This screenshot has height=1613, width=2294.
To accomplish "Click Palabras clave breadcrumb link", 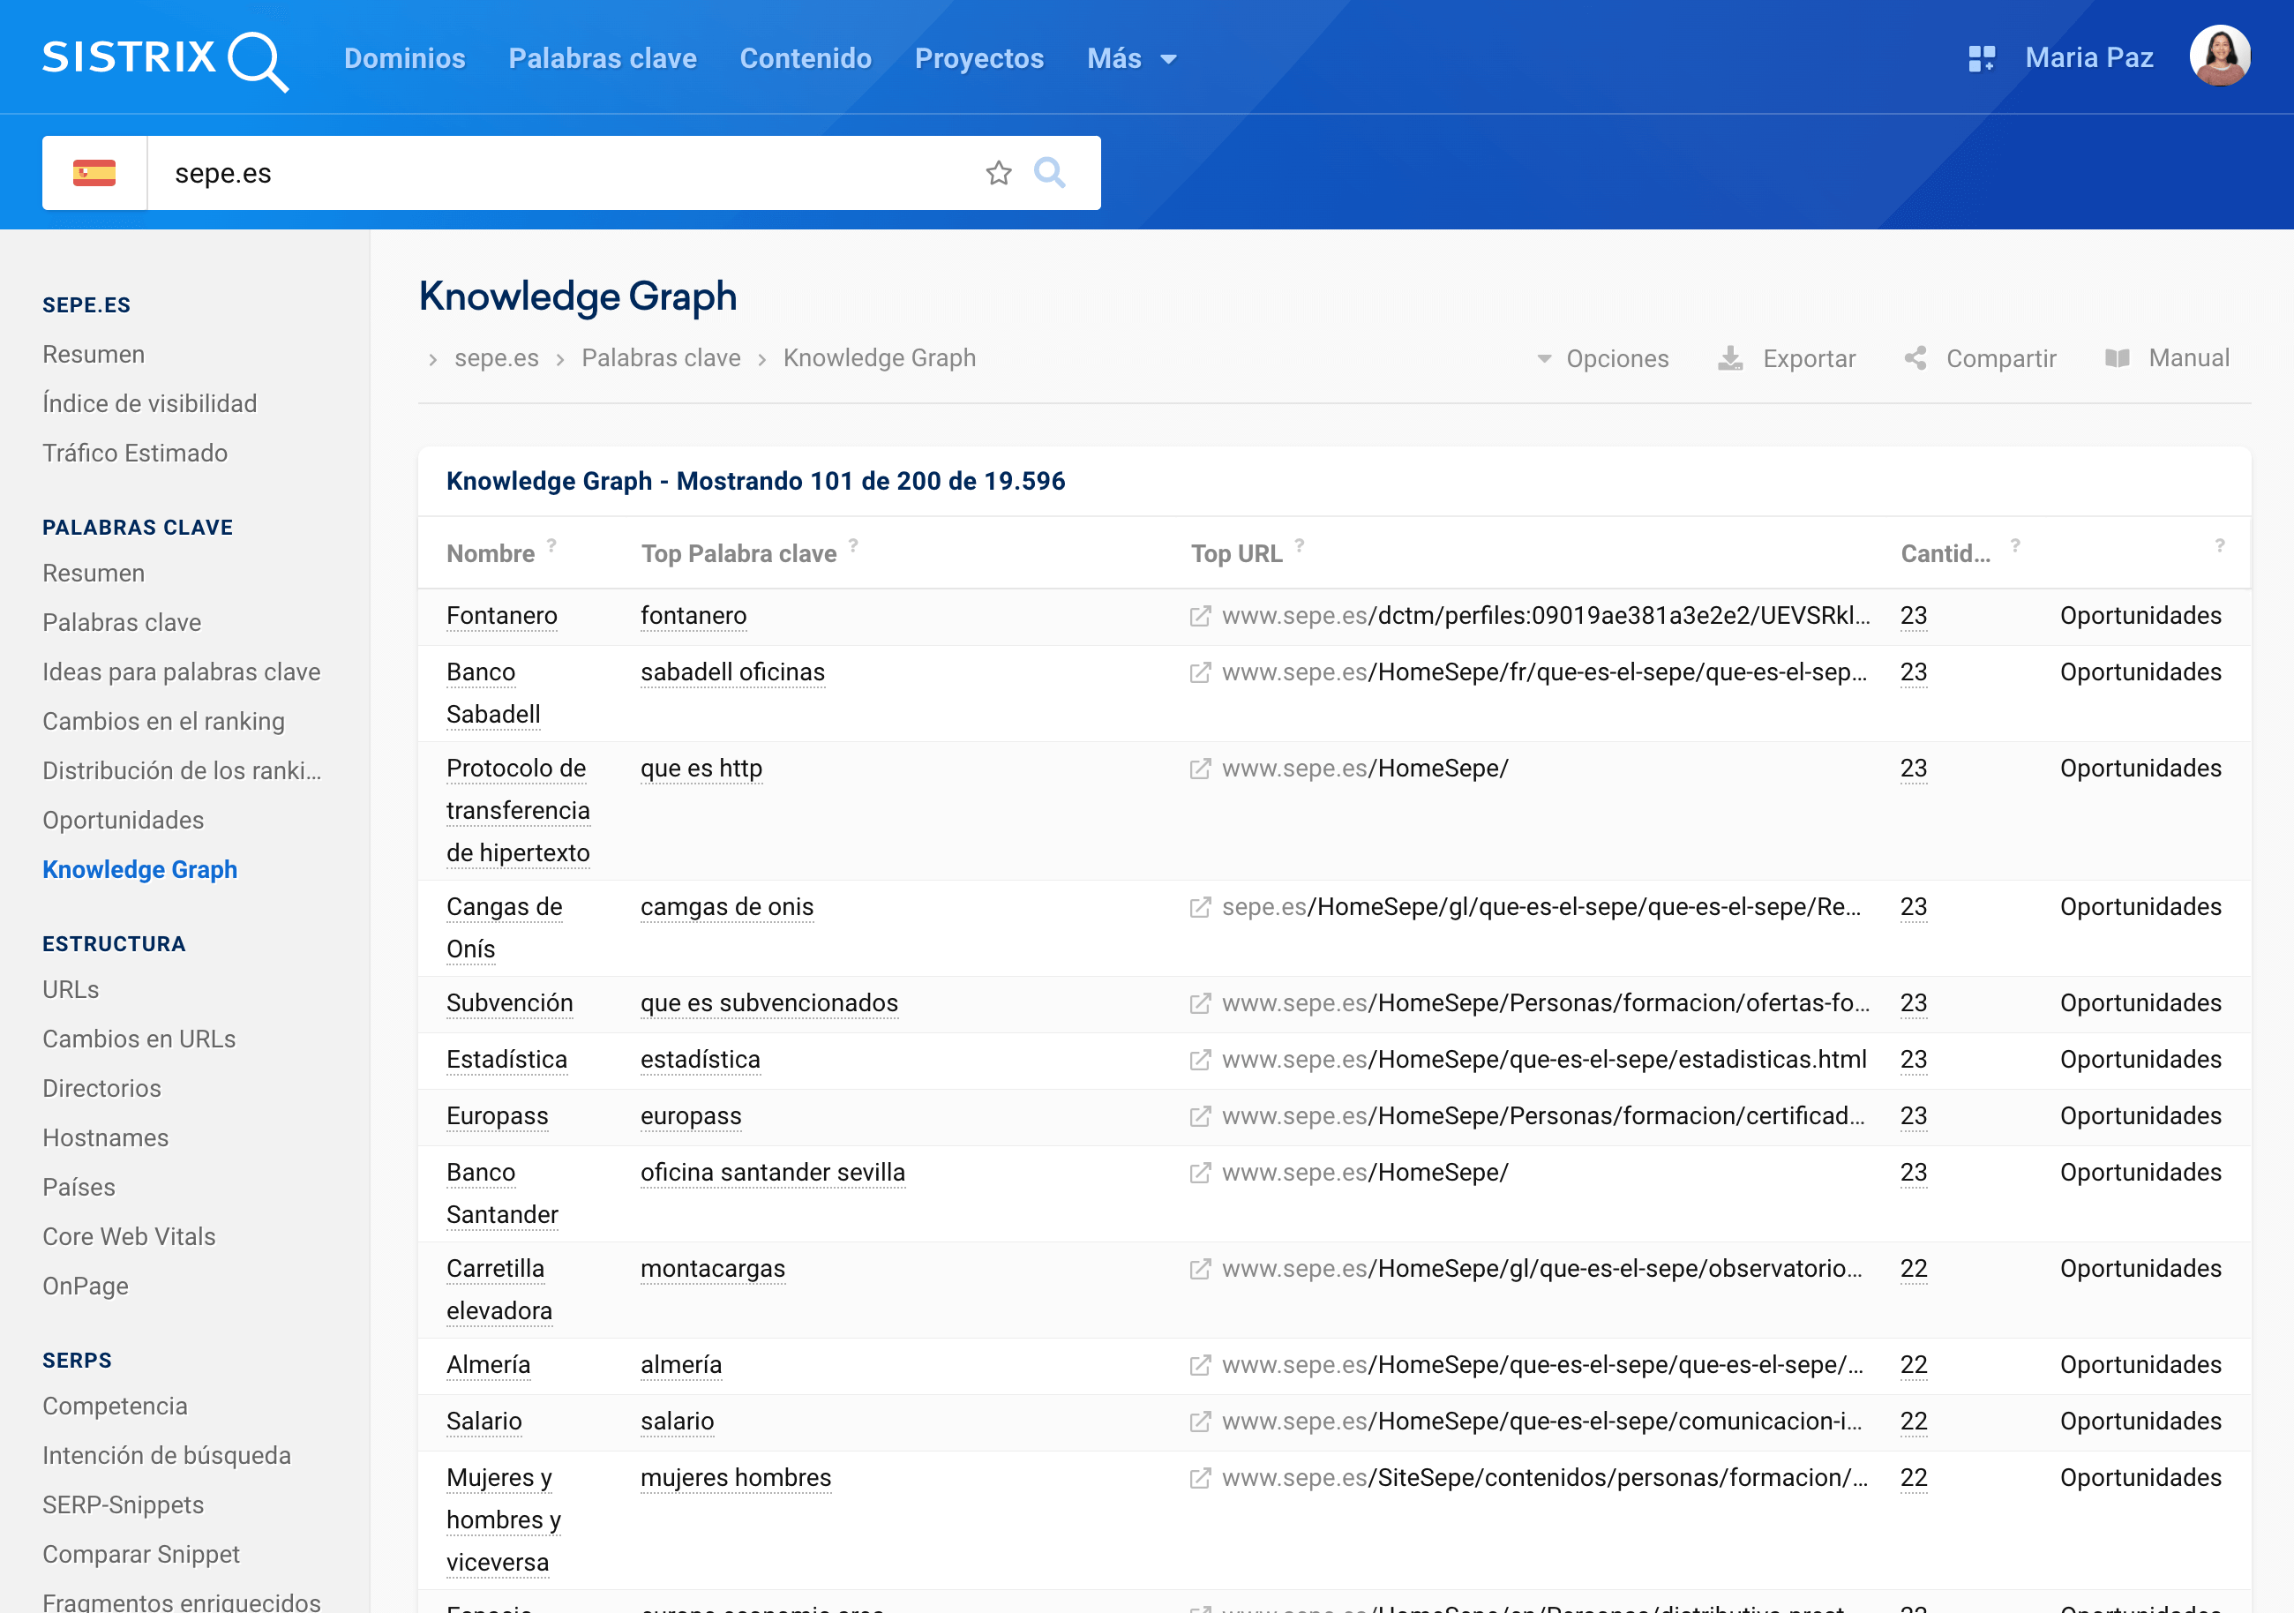I will [x=661, y=357].
